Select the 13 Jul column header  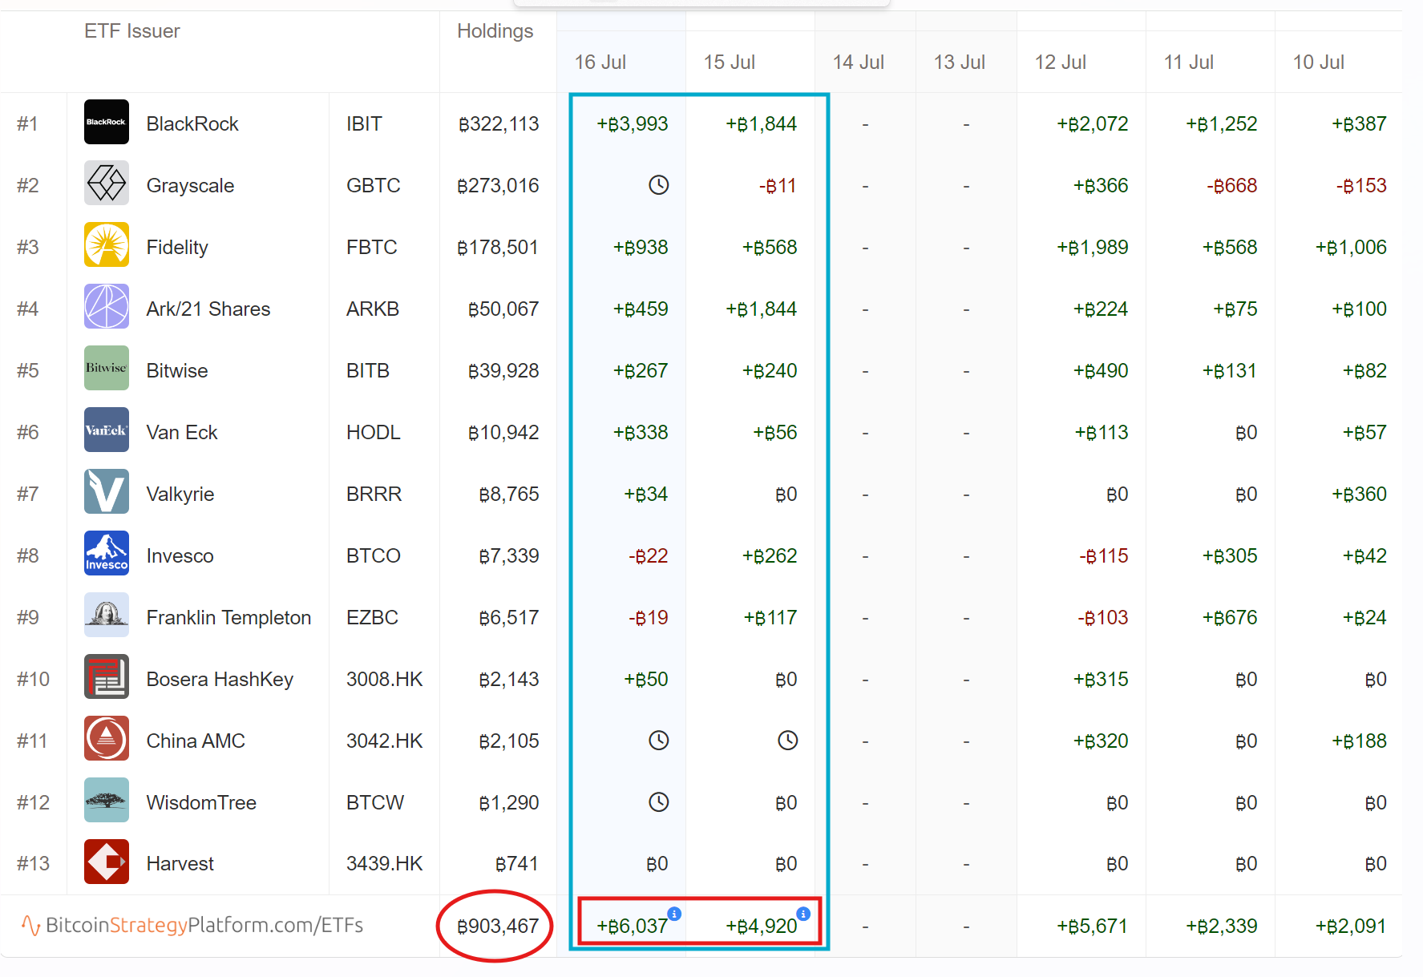959,63
